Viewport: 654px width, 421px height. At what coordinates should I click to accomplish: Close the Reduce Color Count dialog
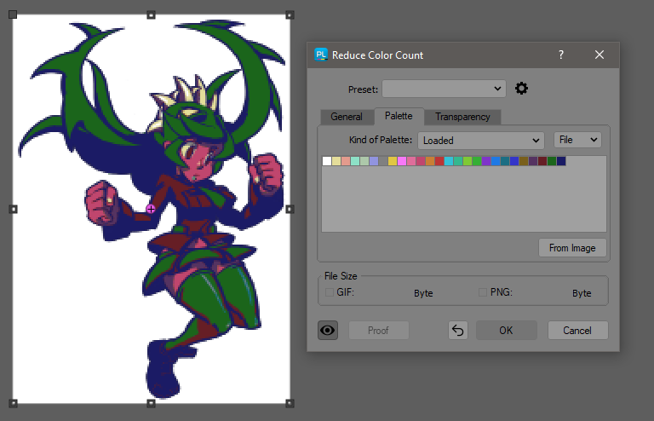(x=599, y=55)
